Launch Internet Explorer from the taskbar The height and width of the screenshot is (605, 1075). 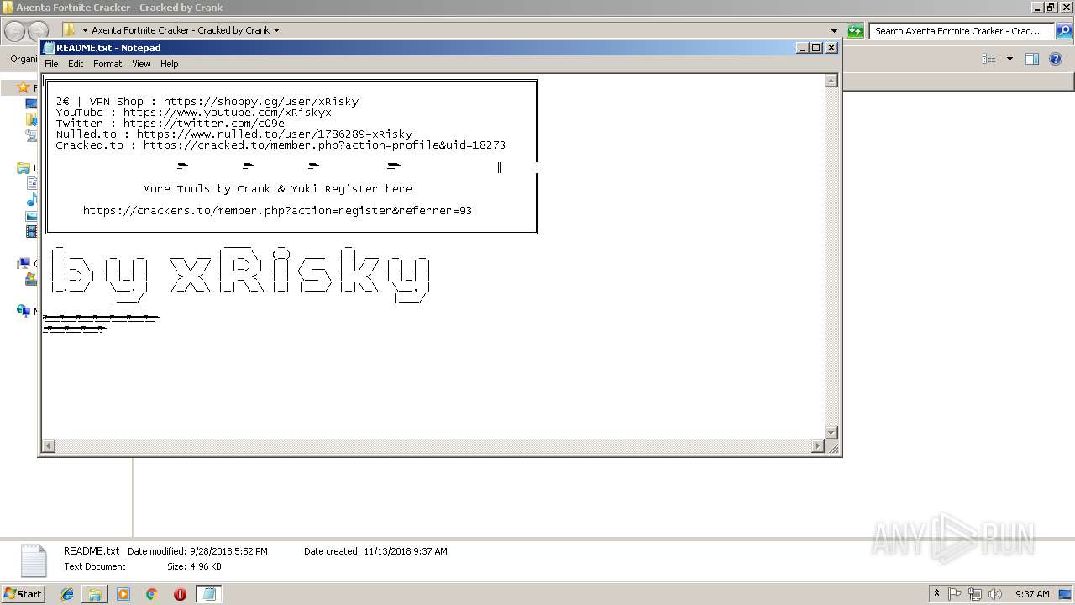click(x=67, y=594)
